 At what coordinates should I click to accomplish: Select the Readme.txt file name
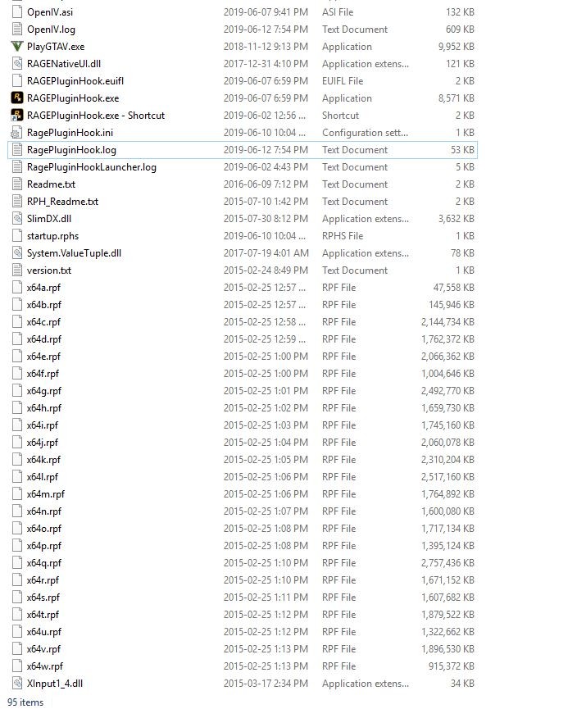[x=51, y=184]
